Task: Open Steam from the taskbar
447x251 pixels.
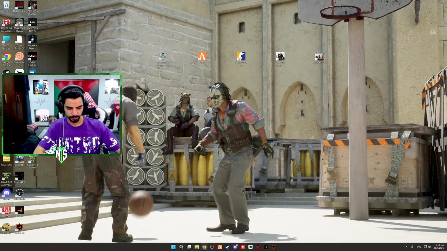Action: click(227, 247)
